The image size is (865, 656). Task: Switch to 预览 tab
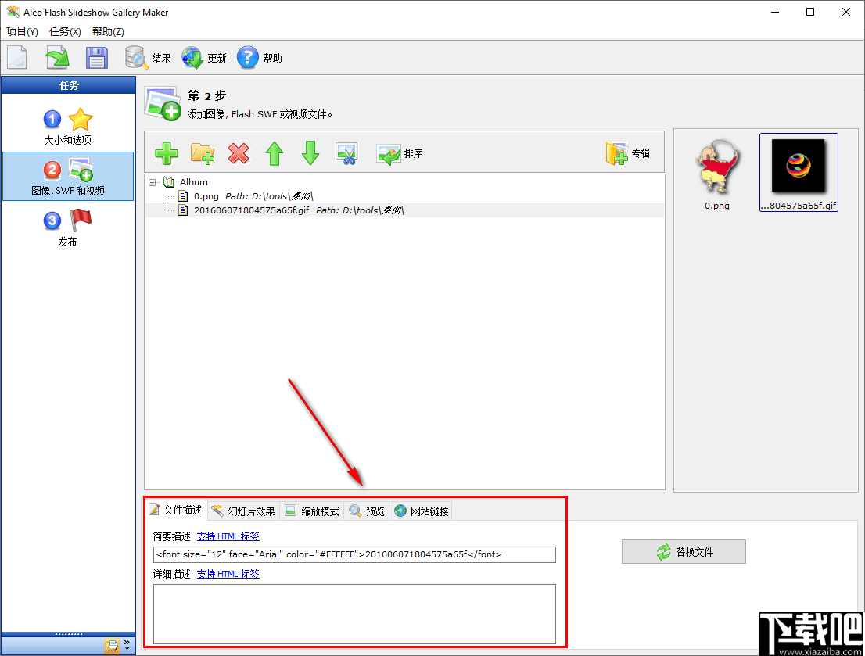tap(367, 511)
